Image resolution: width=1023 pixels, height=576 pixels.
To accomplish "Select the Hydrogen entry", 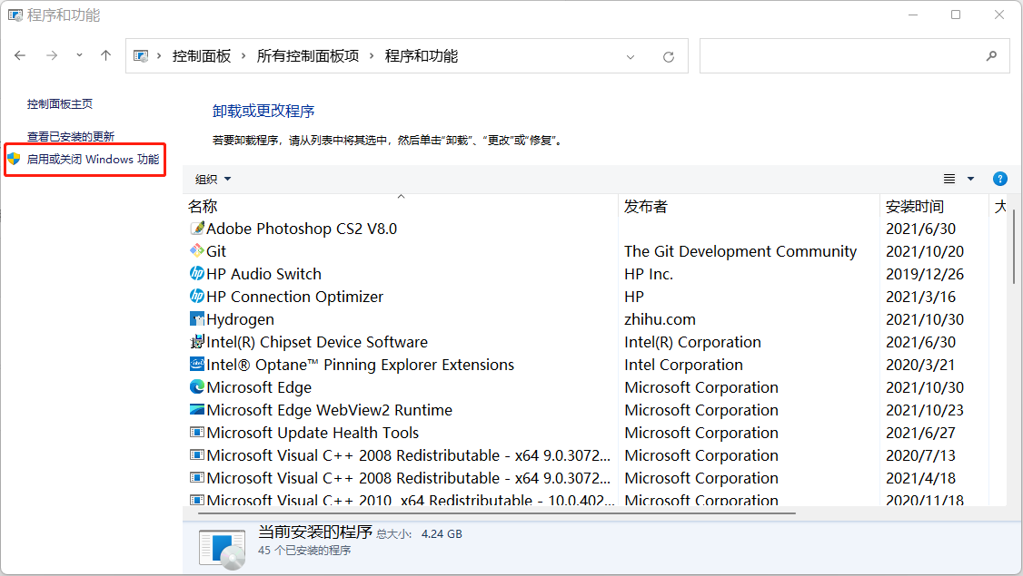I will [x=240, y=319].
